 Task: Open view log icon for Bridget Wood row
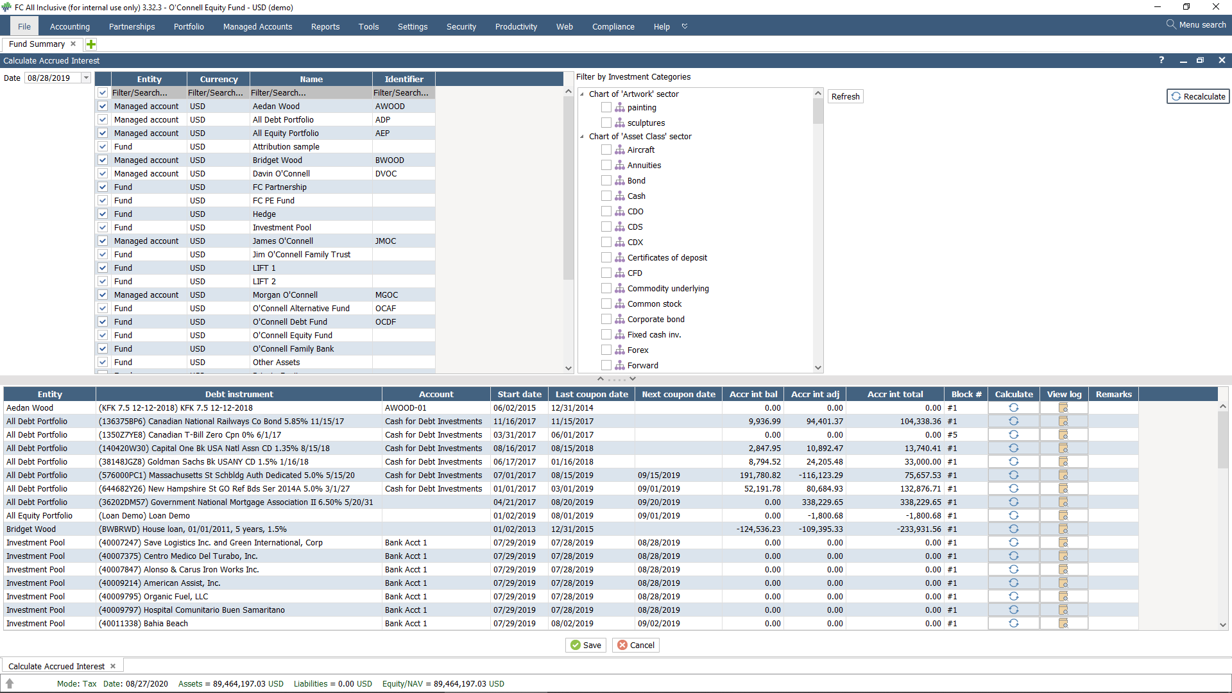point(1063,529)
